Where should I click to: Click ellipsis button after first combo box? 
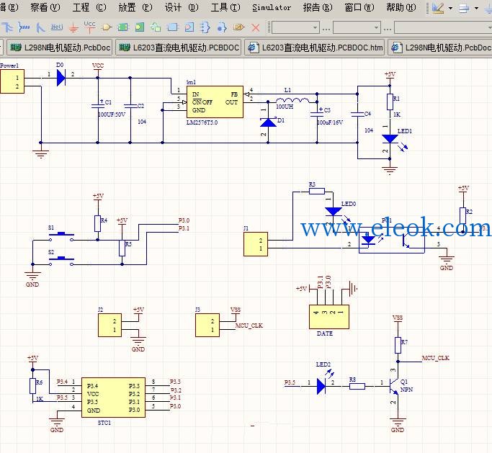(x=326, y=29)
